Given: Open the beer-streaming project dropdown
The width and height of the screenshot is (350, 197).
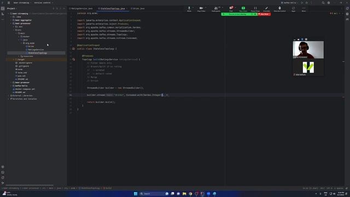Looking at the screenshot, I should 22,3.
